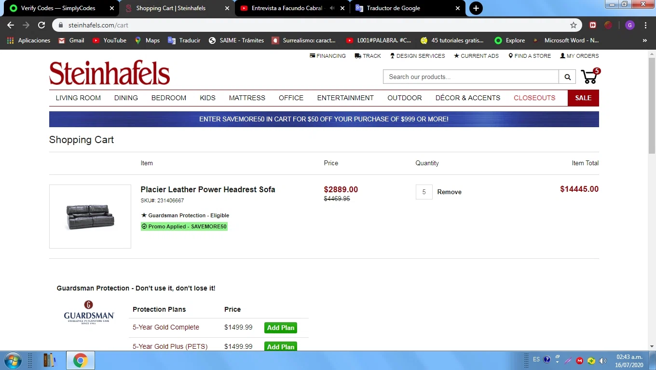Open the shopping cart icon with badge
Viewport: 656px width, 370px height.
(x=590, y=76)
